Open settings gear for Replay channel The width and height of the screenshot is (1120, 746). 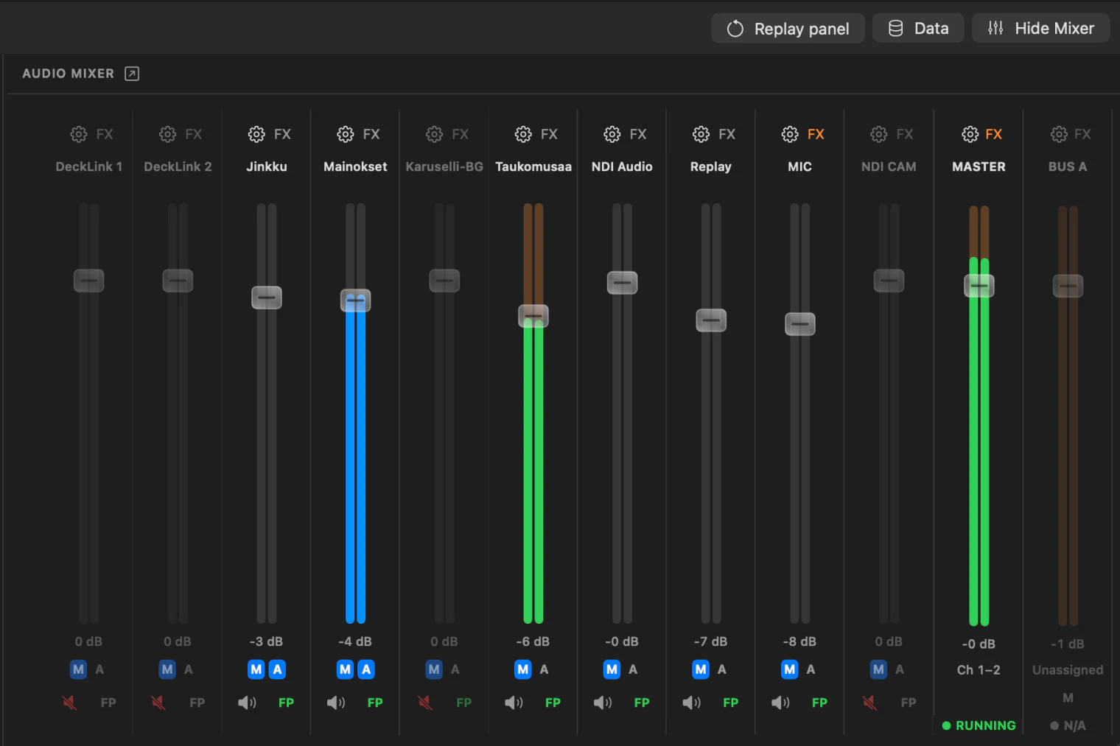701,134
